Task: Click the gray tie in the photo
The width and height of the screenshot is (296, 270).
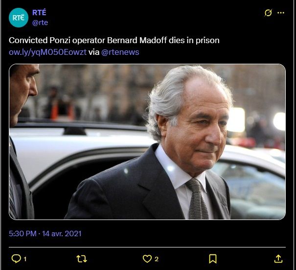Action: (x=197, y=199)
